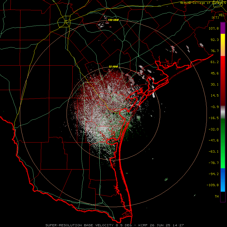Click the [KT] units label

pos(215,17)
